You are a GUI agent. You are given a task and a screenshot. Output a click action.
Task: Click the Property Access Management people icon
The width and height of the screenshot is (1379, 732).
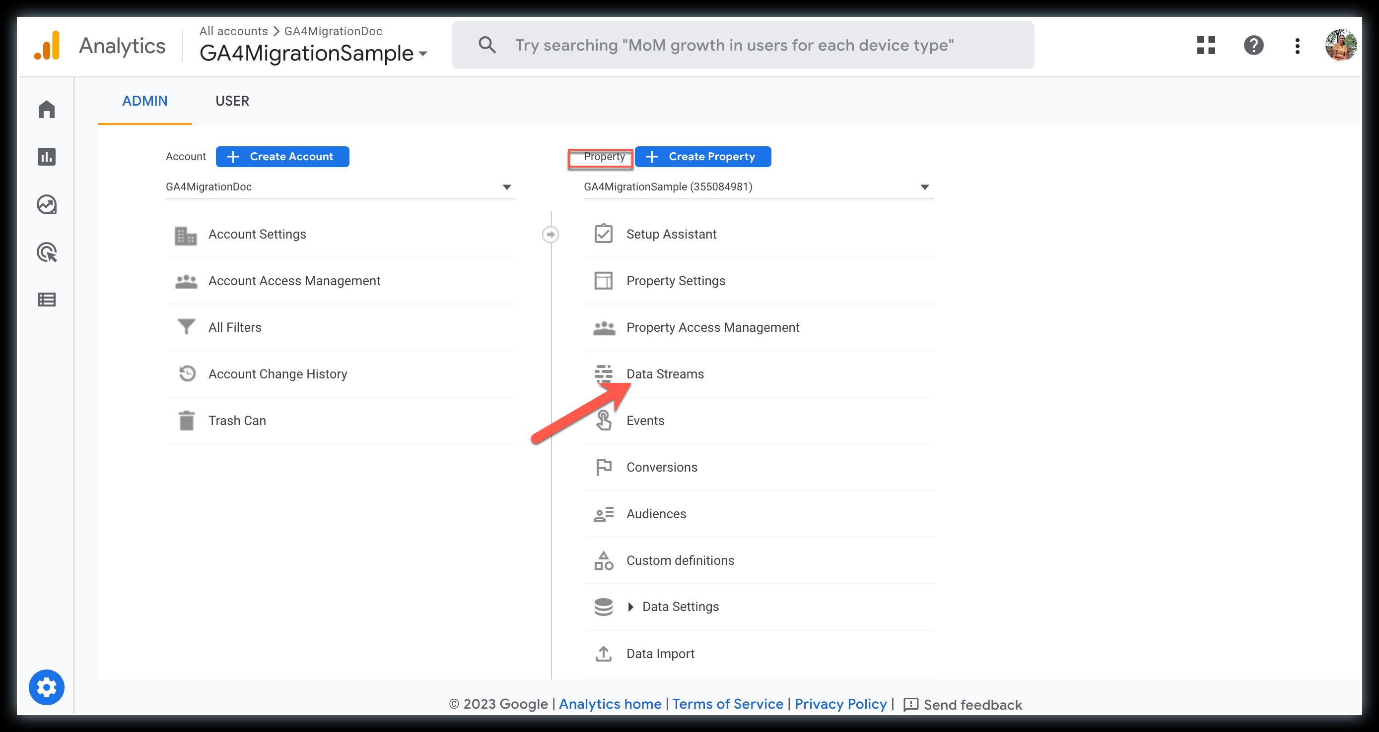pos(604,328)
